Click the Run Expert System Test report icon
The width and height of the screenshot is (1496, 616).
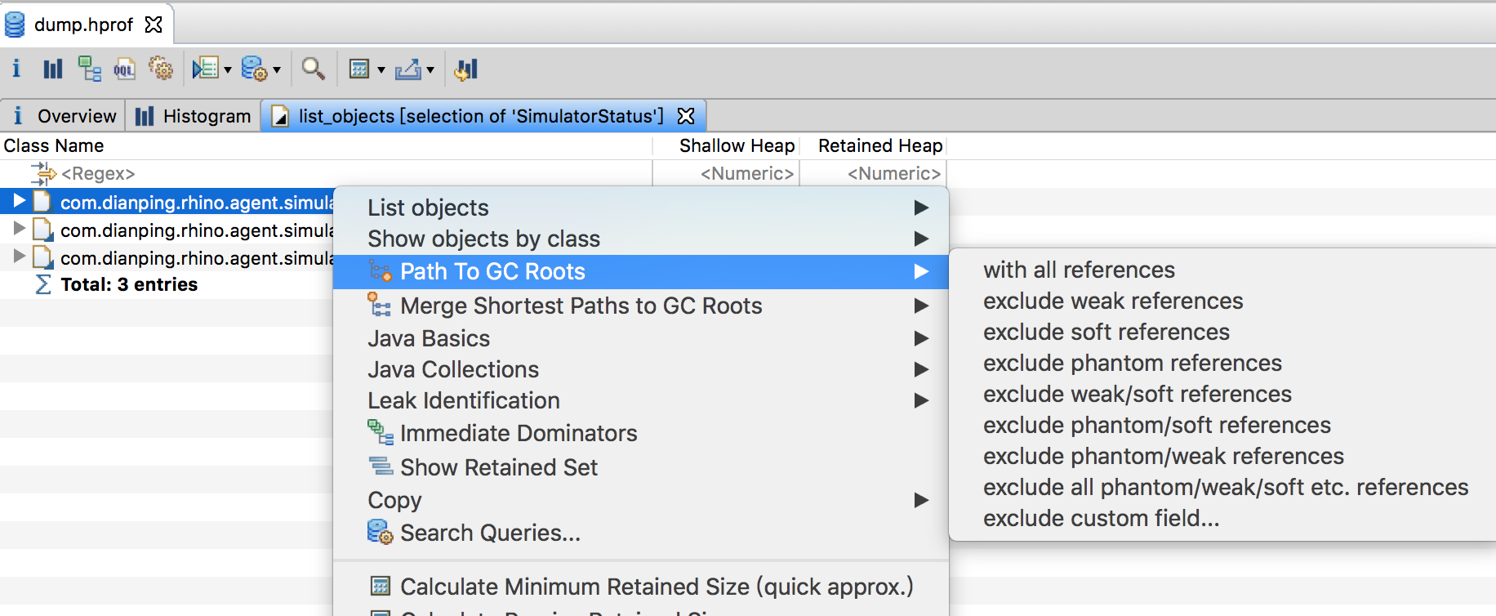205,69
